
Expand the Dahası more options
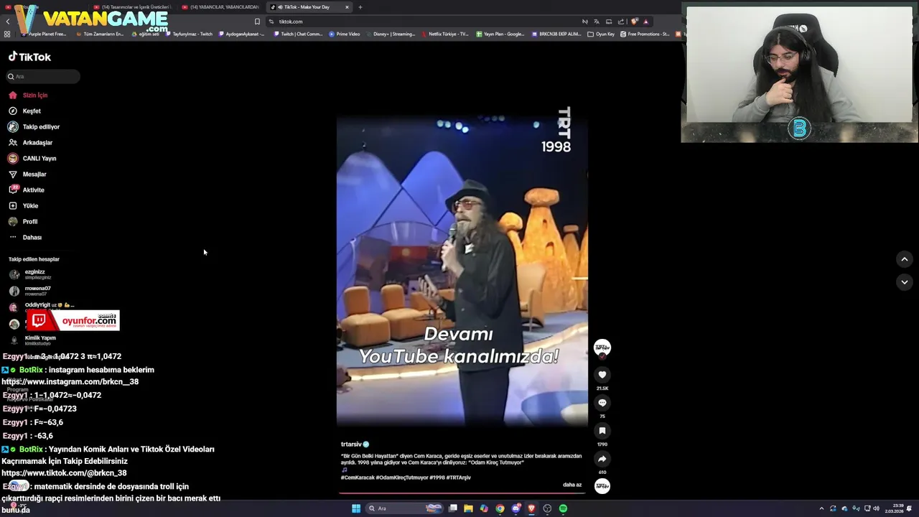[25, 237]
